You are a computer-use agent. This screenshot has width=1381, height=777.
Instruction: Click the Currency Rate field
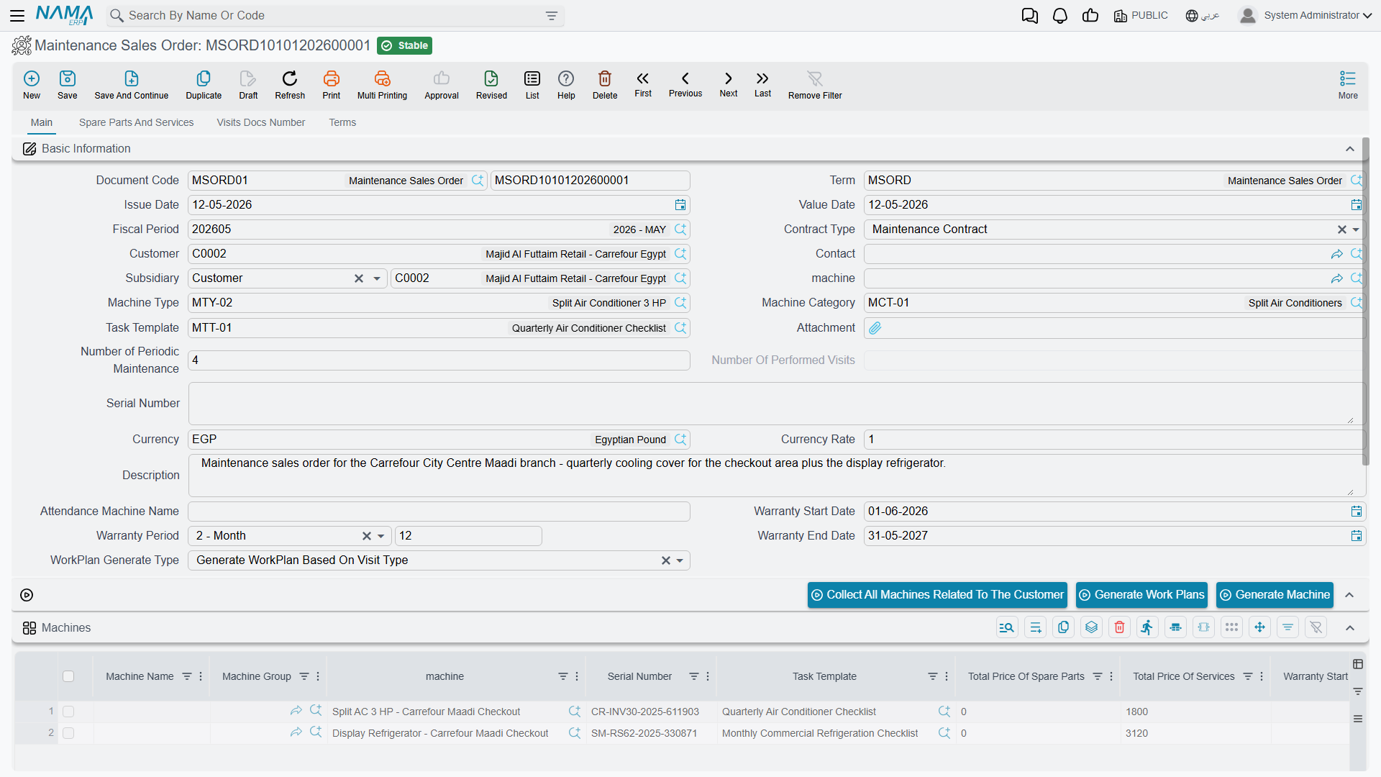click(x=1114, y=440)
